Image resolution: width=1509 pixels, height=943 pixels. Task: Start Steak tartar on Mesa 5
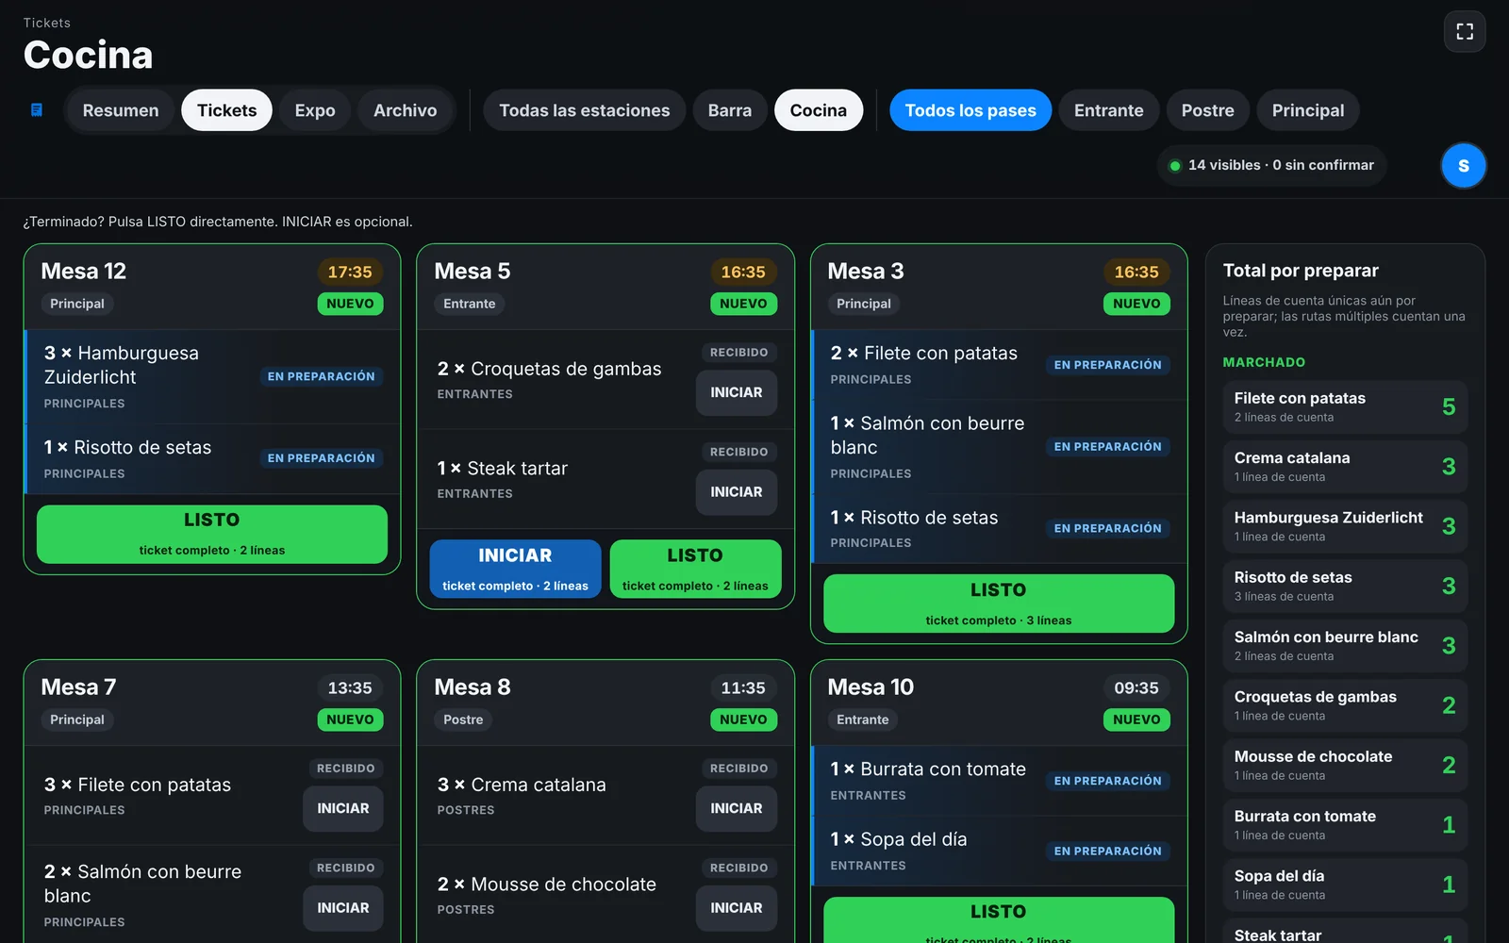tap(737, 492)
